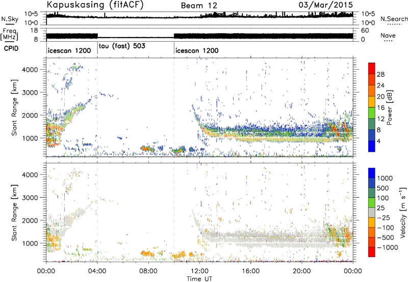Click the light green 12–16 dB Power segment

(372, 113)
